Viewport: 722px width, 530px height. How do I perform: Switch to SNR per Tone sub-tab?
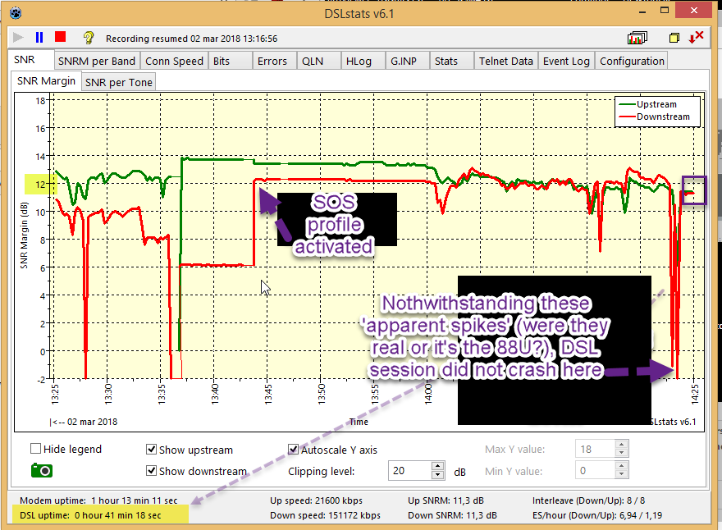tap(118, 82)
